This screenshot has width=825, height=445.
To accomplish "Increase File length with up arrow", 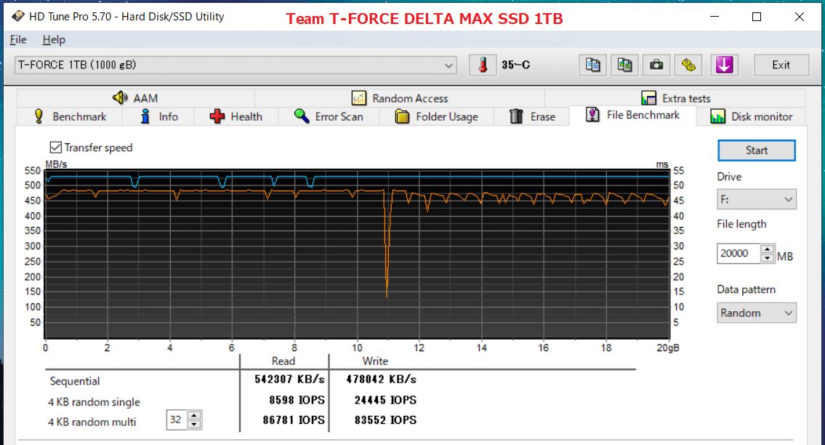I will tap(767, 249).
